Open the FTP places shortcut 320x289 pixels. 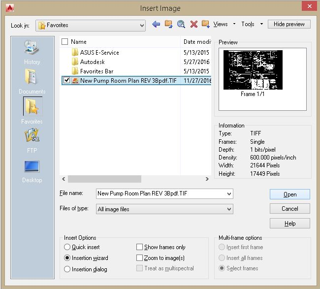coord(32,141)
